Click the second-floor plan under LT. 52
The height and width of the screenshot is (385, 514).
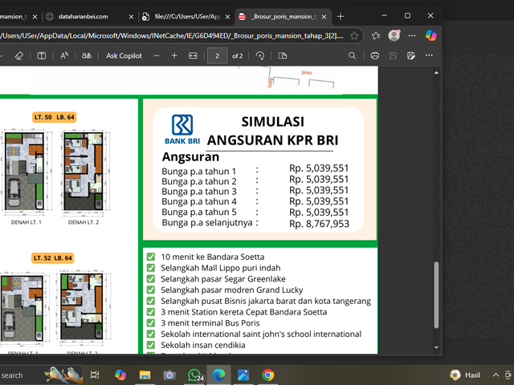[x=83, y=307]
